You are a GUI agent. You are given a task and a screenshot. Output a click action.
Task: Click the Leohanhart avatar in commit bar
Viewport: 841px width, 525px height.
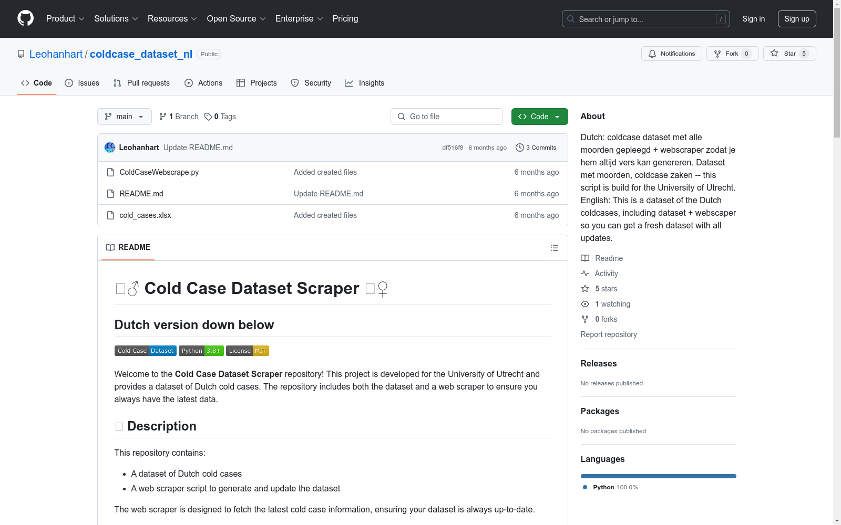[x=110, y=148]
